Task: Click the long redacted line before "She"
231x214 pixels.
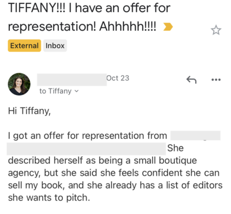Action: tap(86, 149)
